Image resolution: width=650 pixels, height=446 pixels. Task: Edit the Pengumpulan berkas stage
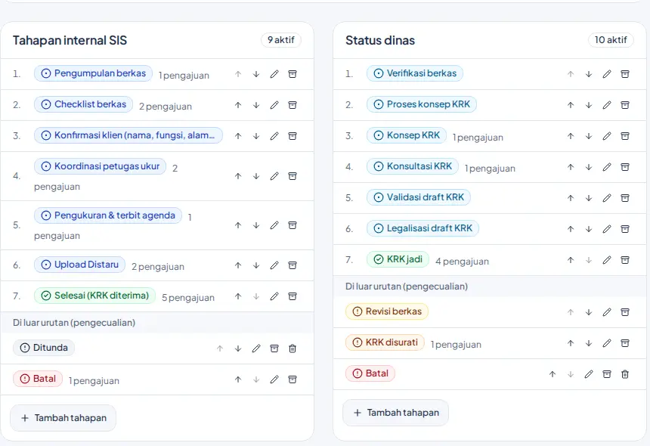[x=274, y=74]
